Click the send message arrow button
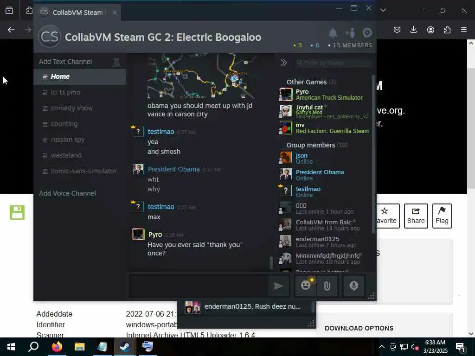The height and width of the screenshot is (356, 475). (278, 286)
